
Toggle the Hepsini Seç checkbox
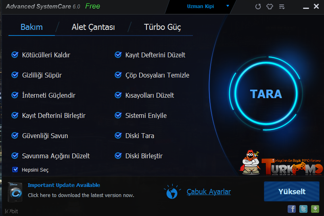(15, 170)
